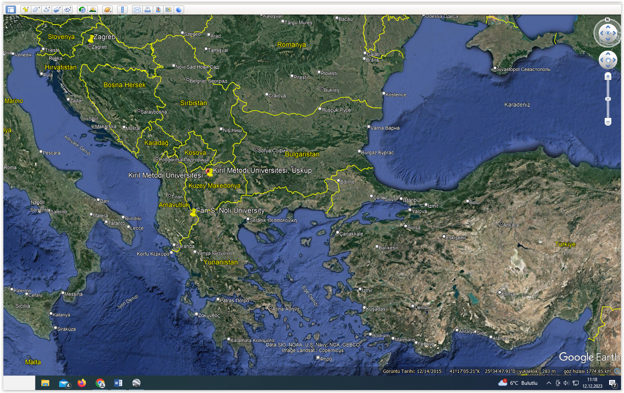Click the Varna city label
The width and height of the screenshot is (624, 393).
click(x=385, y=128)
